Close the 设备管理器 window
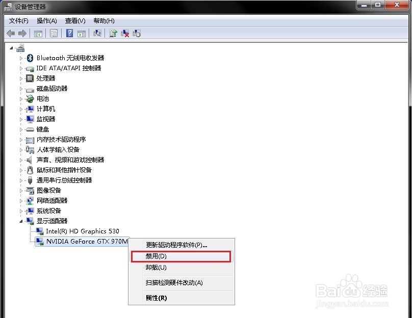 click(x=397, y=5)
